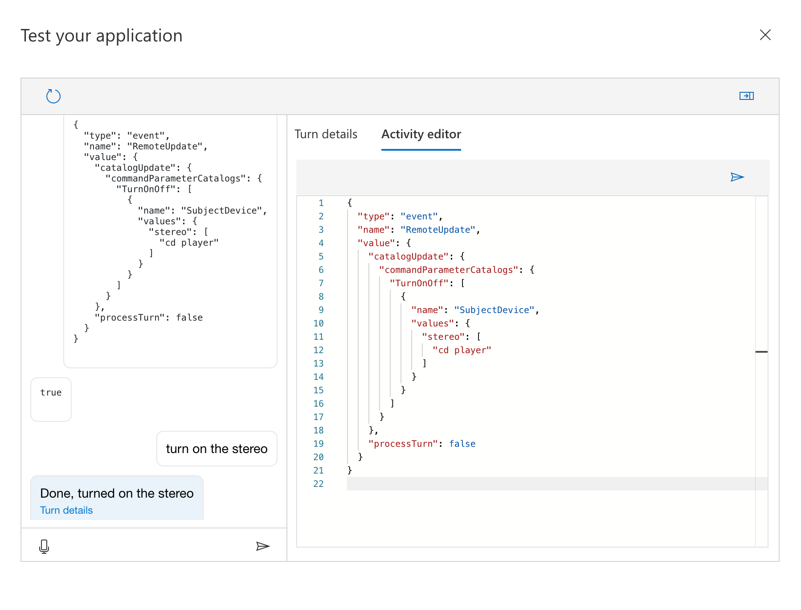Image resolution: width=801 pixels, height=610 pixels.
Task: Click the restart conversation circular arrow icon
Action: (x=53, y=96)
